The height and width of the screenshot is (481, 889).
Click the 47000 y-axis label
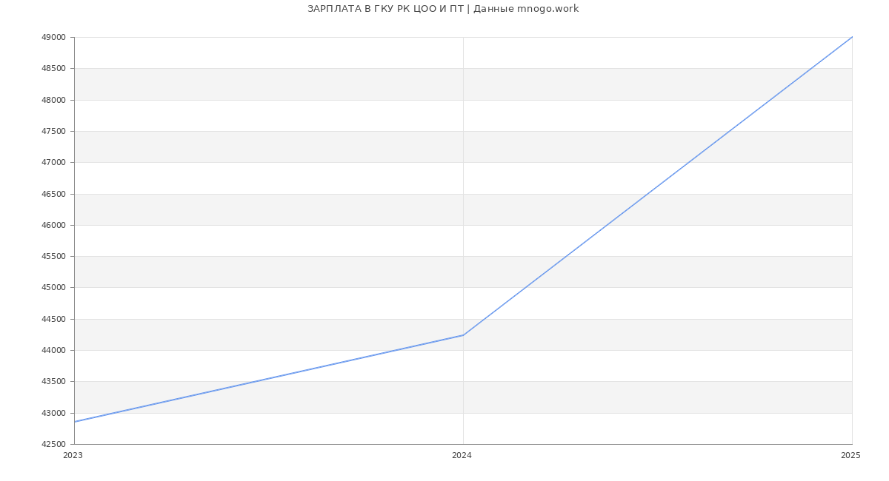point(54,163)
